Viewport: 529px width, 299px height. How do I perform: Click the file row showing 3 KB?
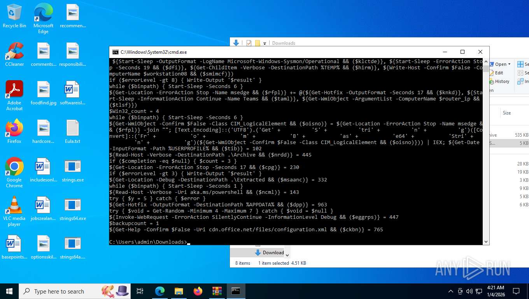(509, 180)
